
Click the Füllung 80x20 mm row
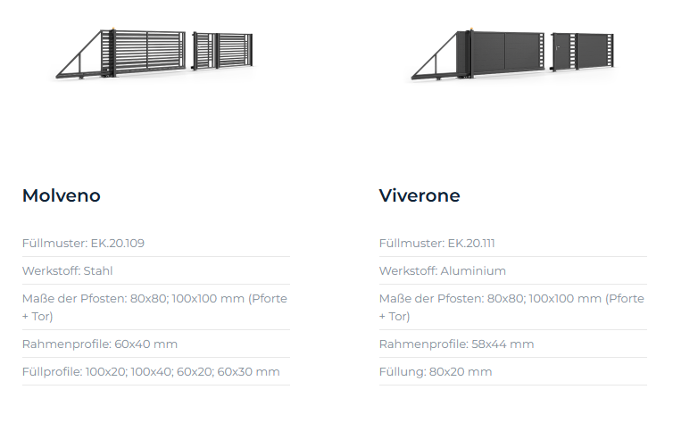(436, 371)
